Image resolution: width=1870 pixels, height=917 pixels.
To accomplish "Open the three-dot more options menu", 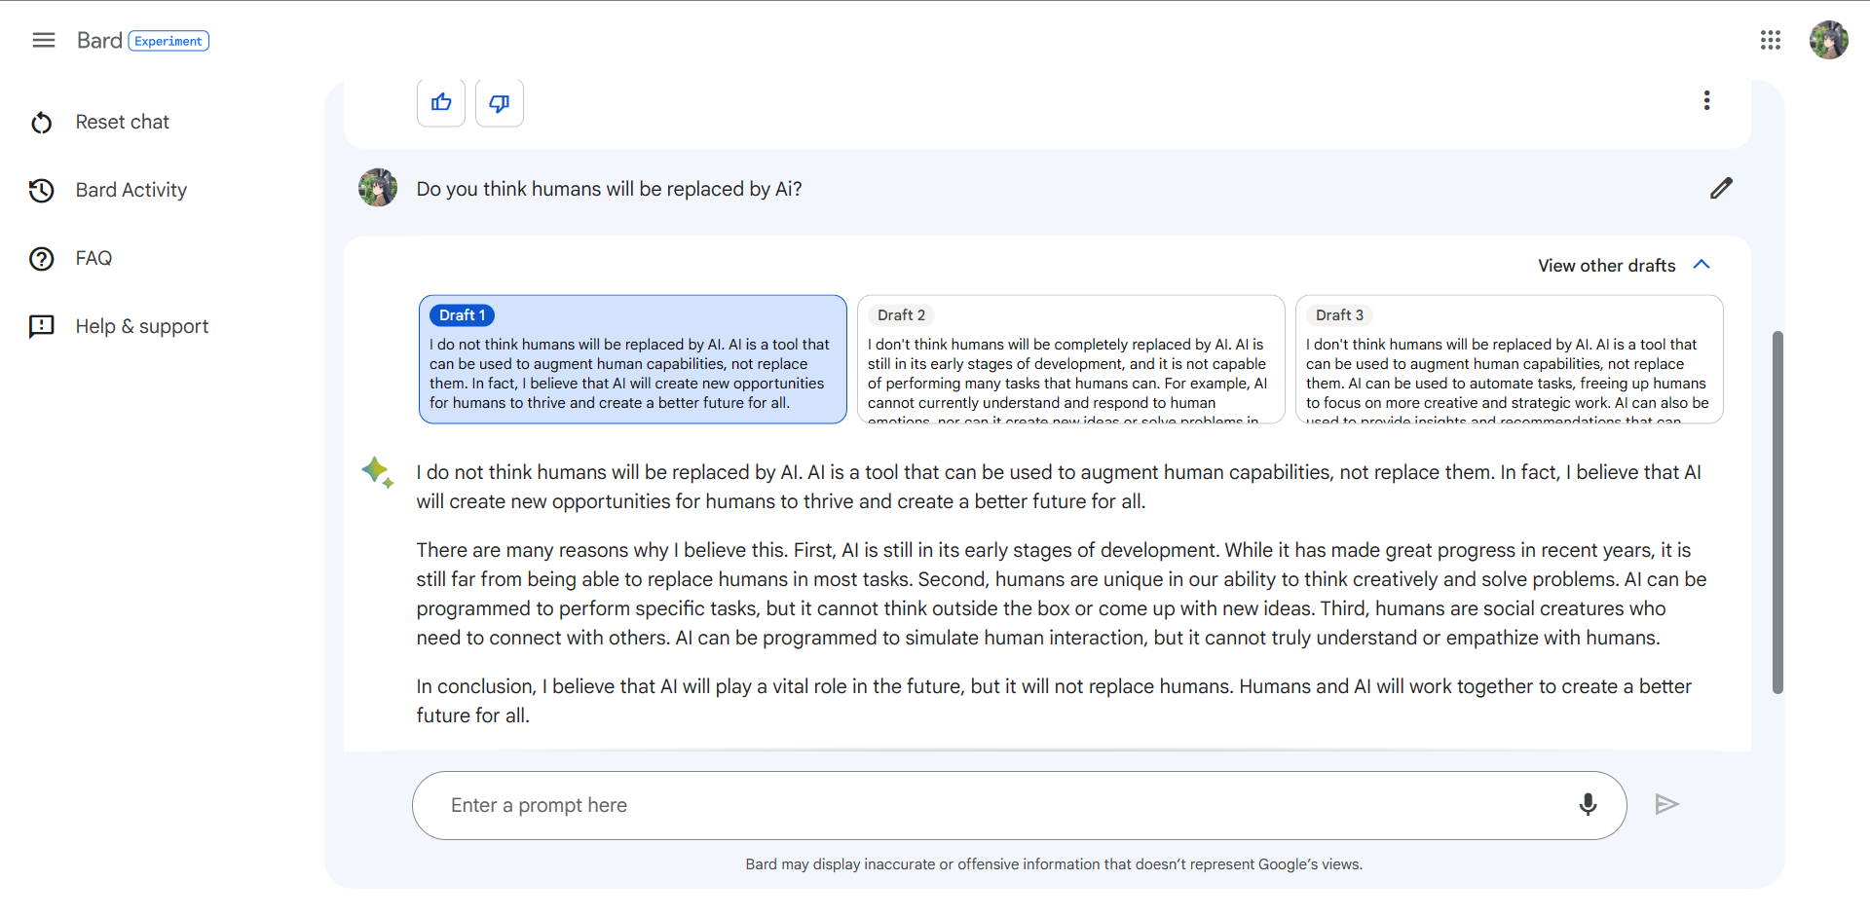I will click(1706, 100).
